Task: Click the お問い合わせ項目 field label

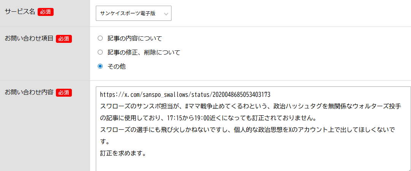Action: (x=29, y=38)
